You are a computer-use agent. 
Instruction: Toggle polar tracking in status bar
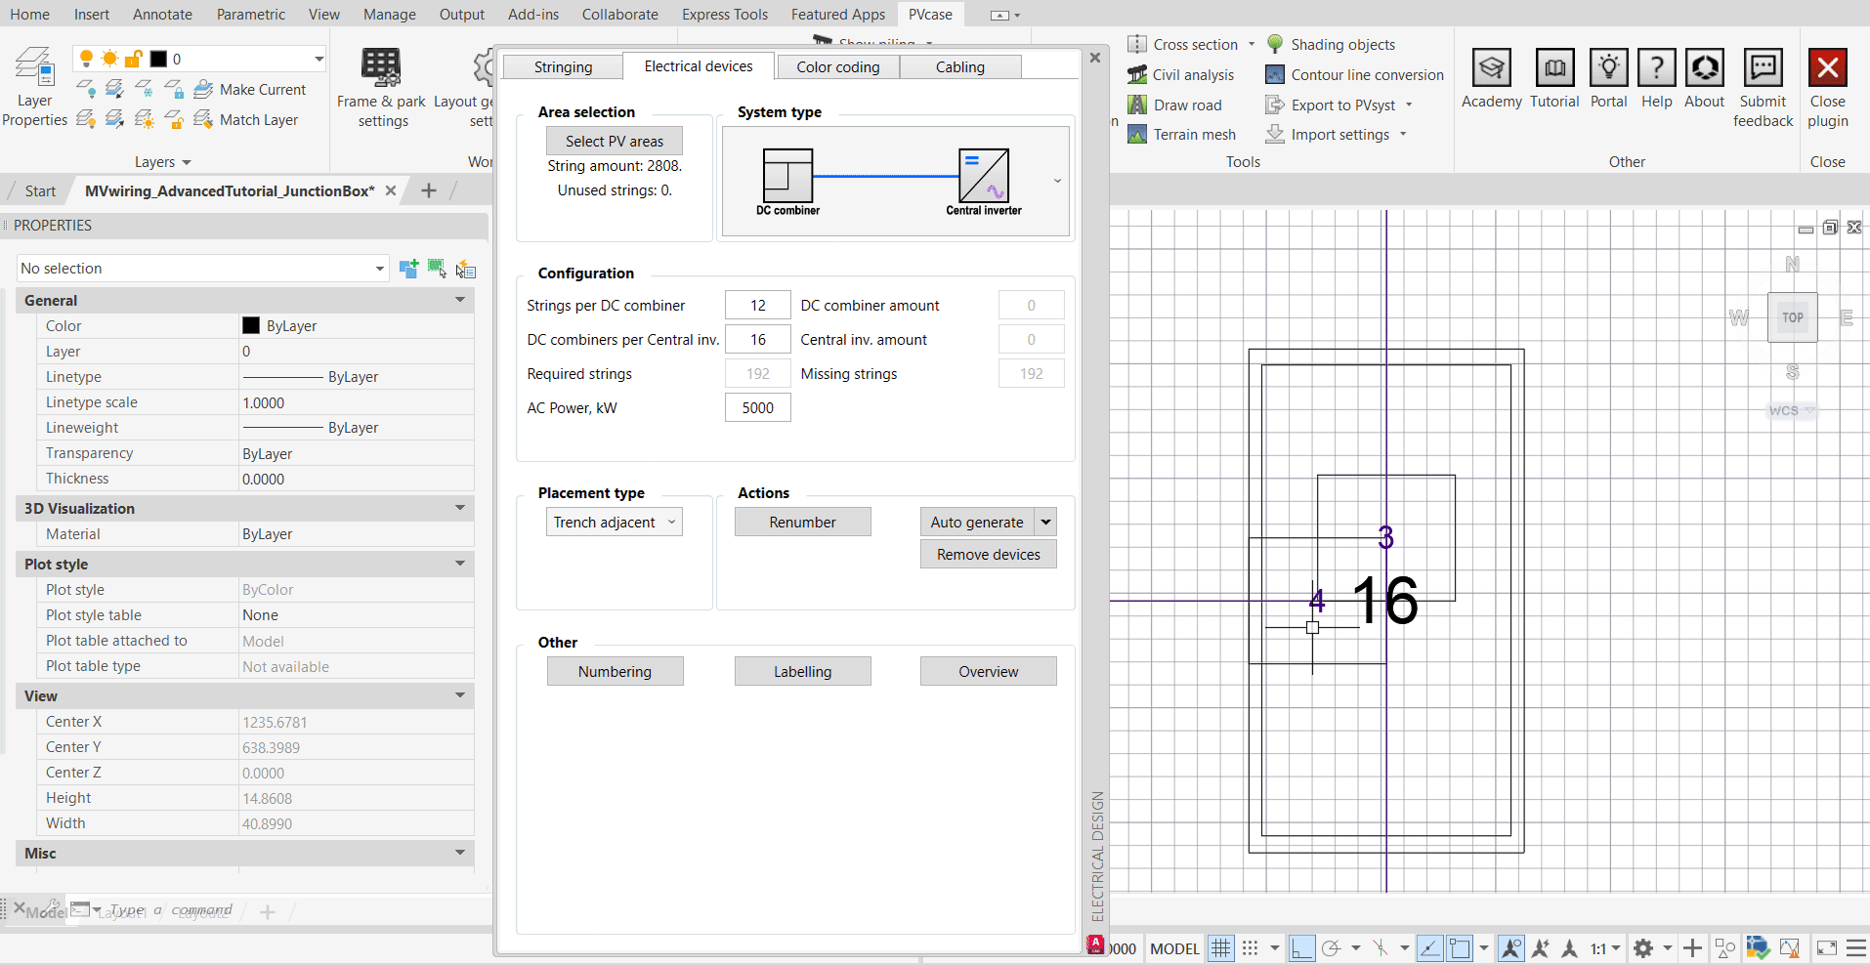point(1331,948)
